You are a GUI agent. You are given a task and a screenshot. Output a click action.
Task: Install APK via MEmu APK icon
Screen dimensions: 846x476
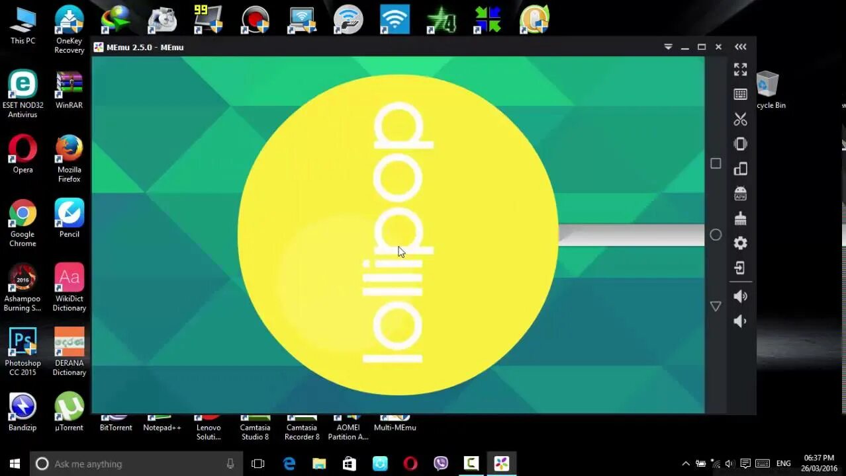tap(740, 194)
